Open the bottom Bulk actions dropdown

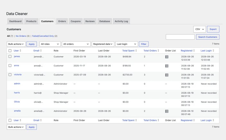click(16, 127)
